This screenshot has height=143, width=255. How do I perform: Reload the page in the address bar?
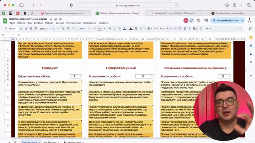(177, 5)
